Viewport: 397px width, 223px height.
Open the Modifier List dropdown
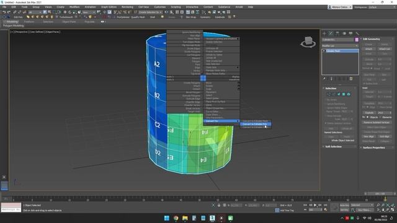[x=340, y=46]
